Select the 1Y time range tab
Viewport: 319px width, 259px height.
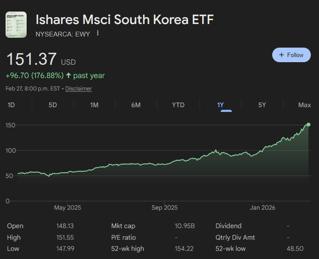pyautogui.click(x=221, y=105)
